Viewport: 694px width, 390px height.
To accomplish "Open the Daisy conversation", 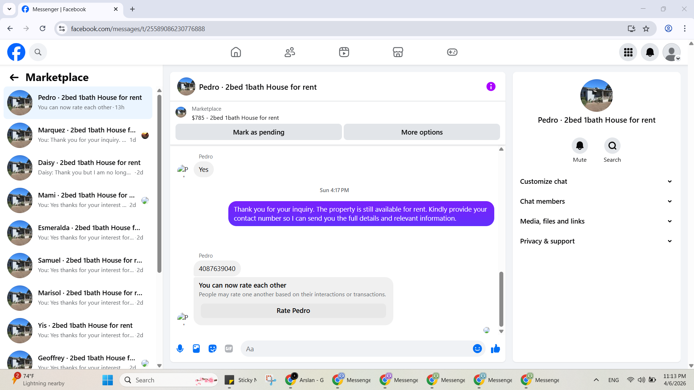I will point(78,168).
